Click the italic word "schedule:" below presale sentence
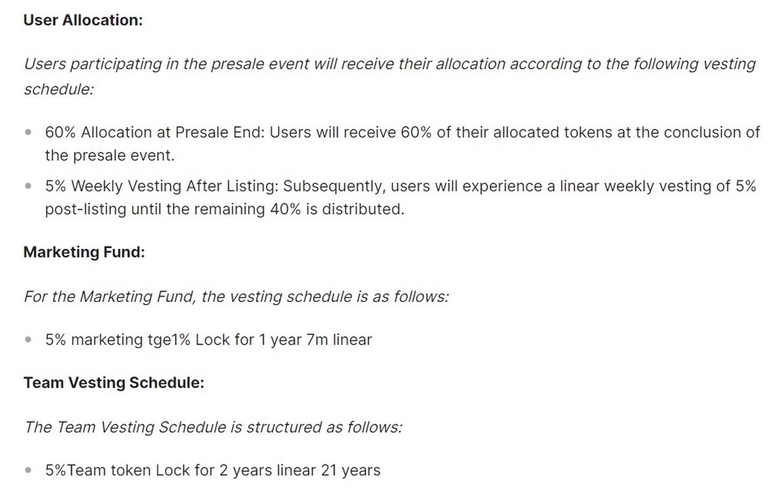The height and width of the screenshot is (497, 778). coord(59,89)
